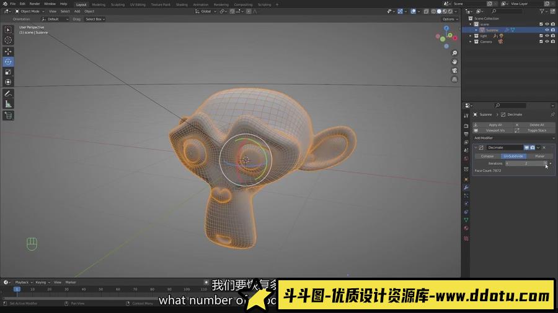Expand the light collection tree row

(x=471, y=36)
